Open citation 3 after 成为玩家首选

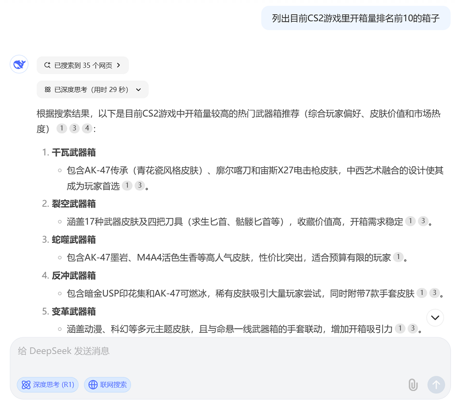coord(140,185)
